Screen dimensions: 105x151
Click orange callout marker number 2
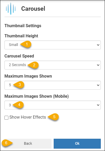pyautogui.click(x=33, y=65)
